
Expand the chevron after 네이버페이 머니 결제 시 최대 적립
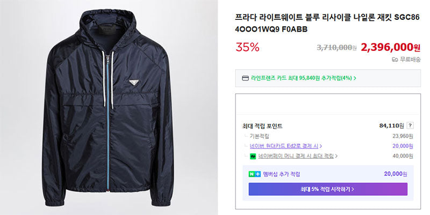click(x=336, y=156)
